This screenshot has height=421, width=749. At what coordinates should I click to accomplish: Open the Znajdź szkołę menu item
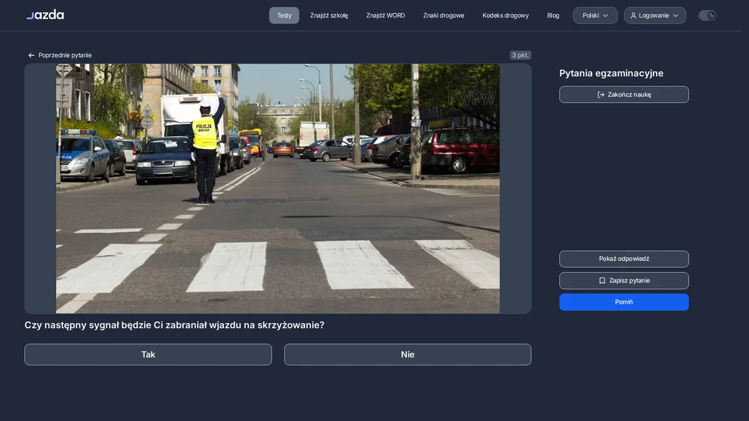329,16
